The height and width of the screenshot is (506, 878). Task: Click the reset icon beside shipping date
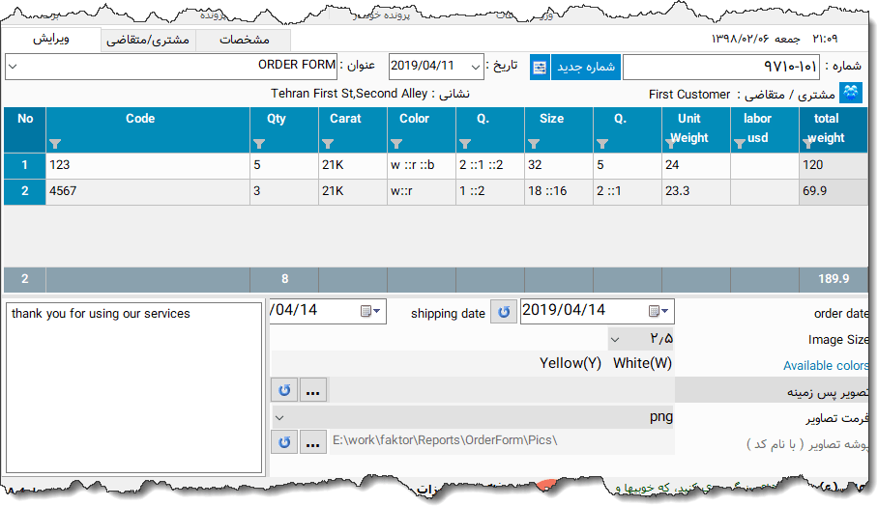(x=503, y=312)
